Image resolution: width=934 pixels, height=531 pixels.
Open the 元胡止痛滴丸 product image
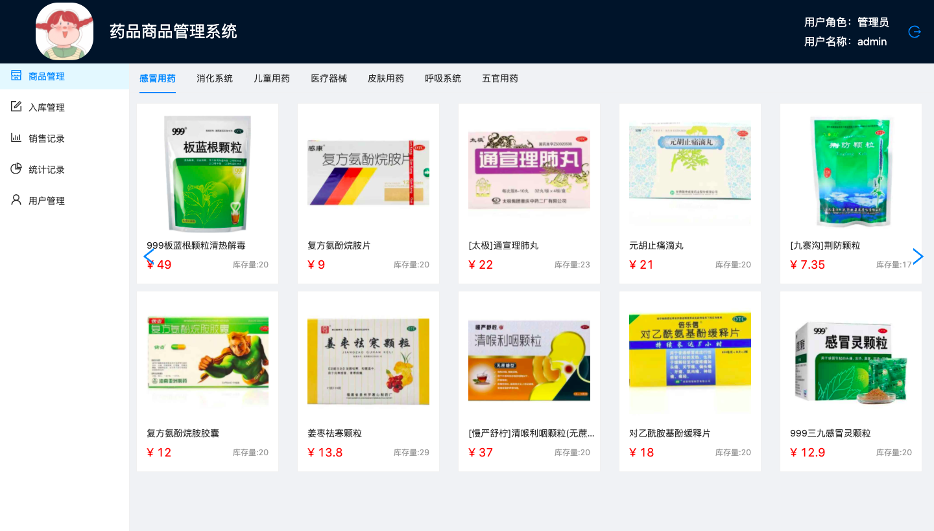coord(690,173)
